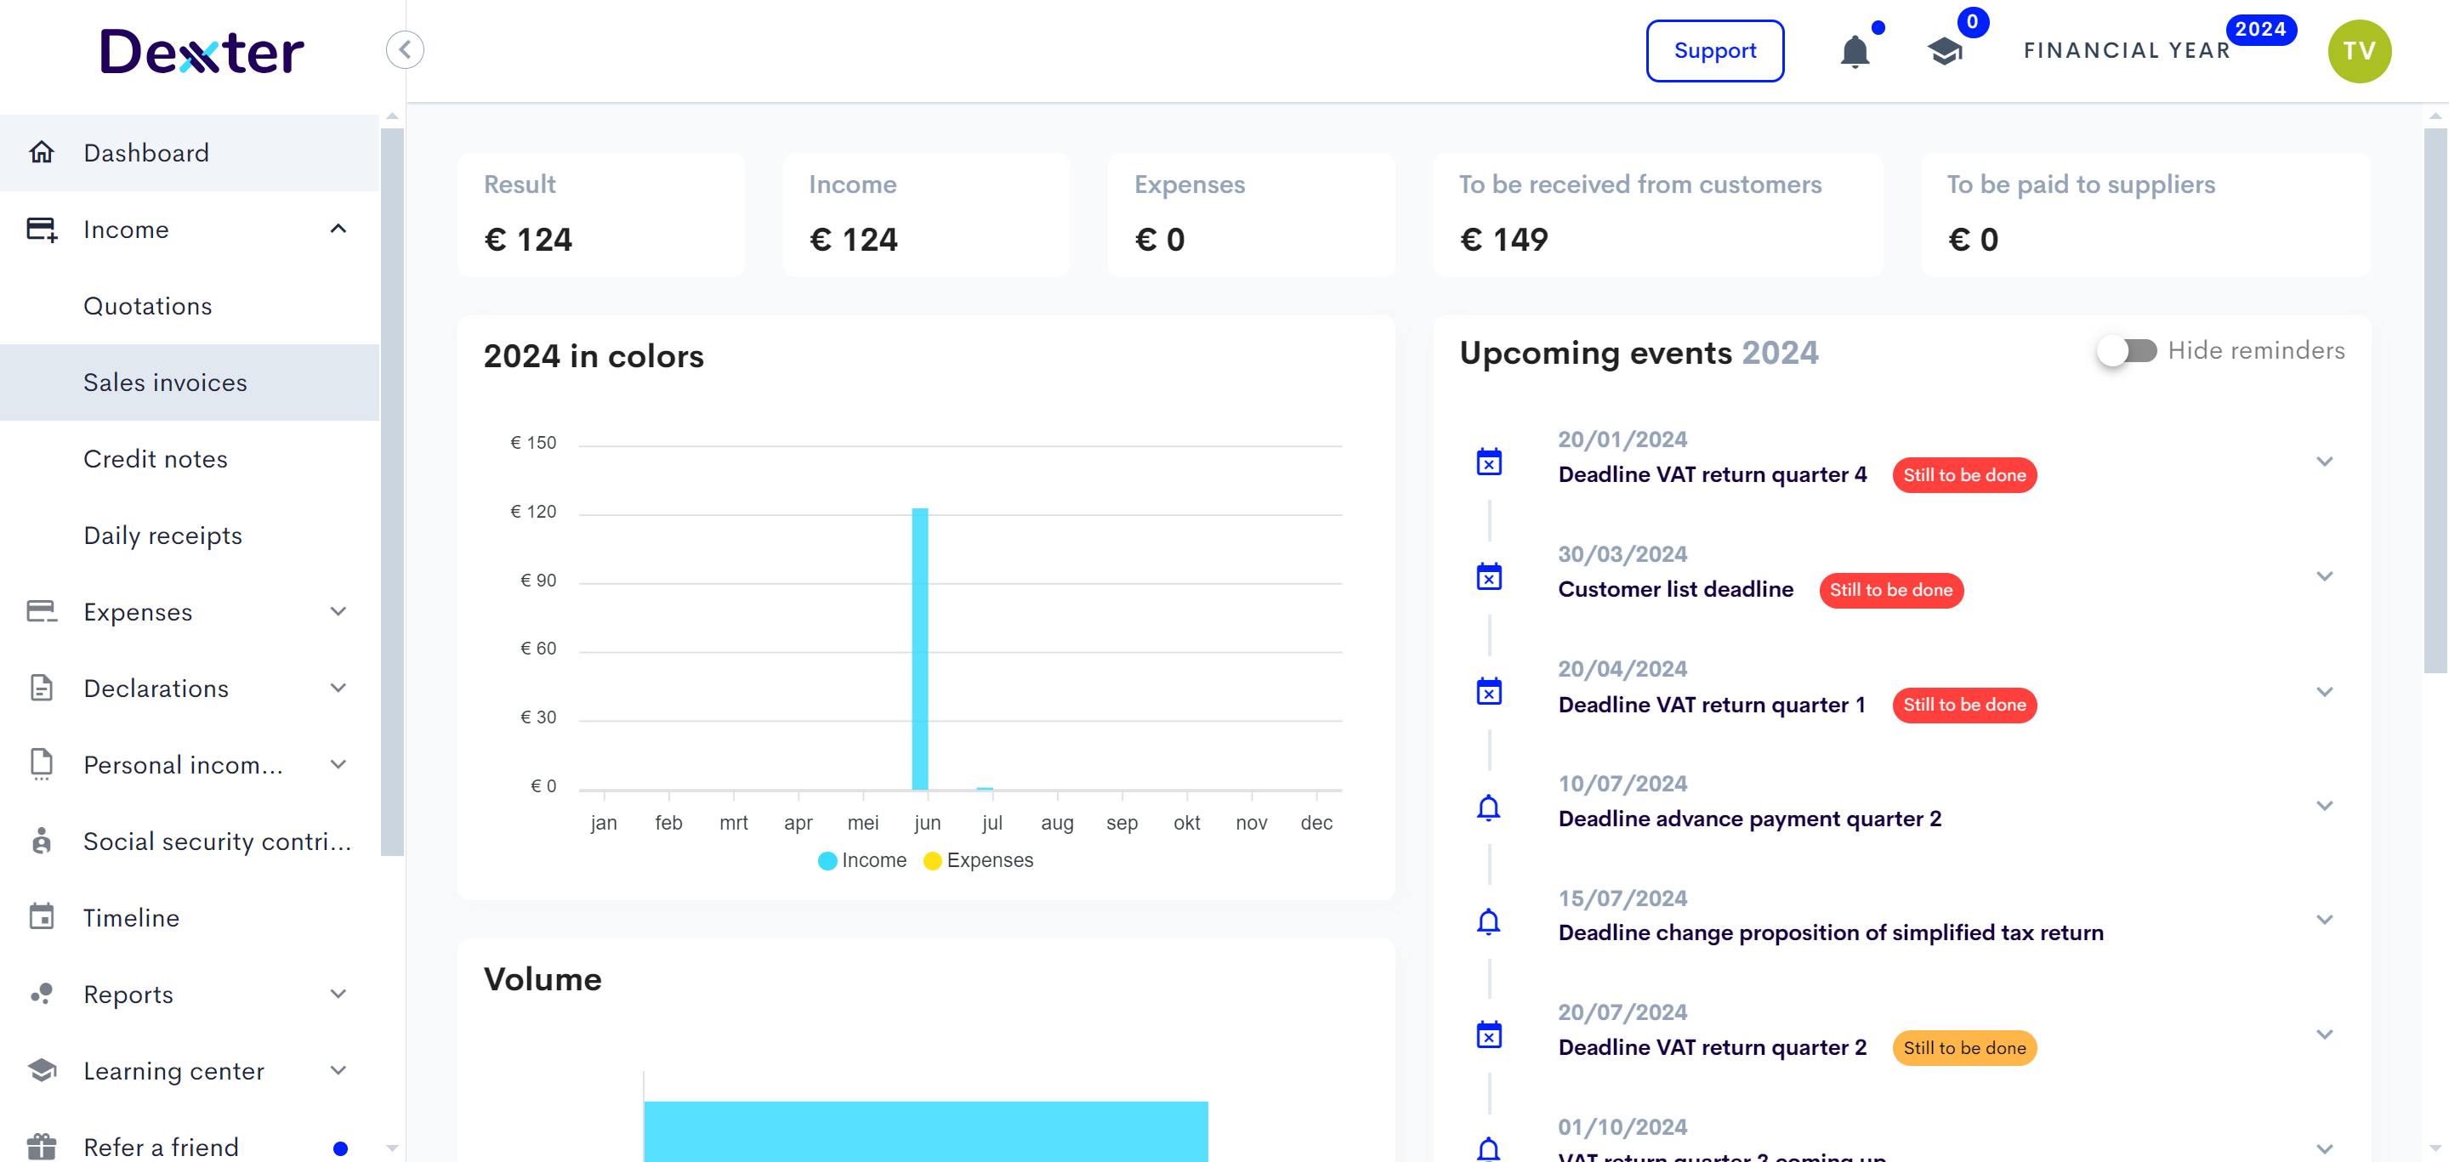This screenshot has width=2449, height=1162.
Task: Expand the VAT return quarter 1 event
Action: point(2326,692)
